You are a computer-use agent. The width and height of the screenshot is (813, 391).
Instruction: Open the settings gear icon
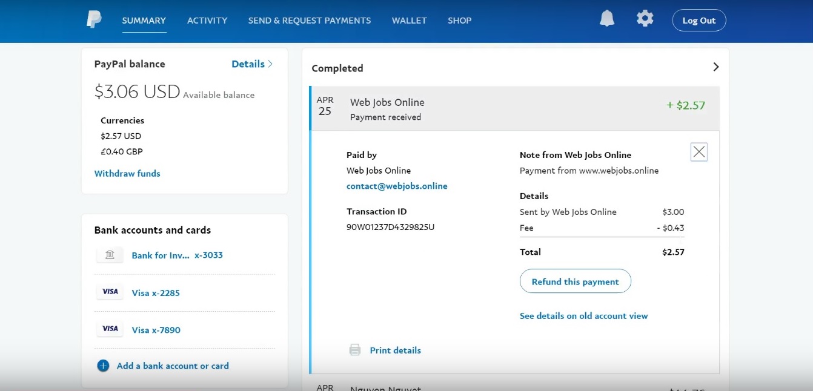tap(645, 19)
